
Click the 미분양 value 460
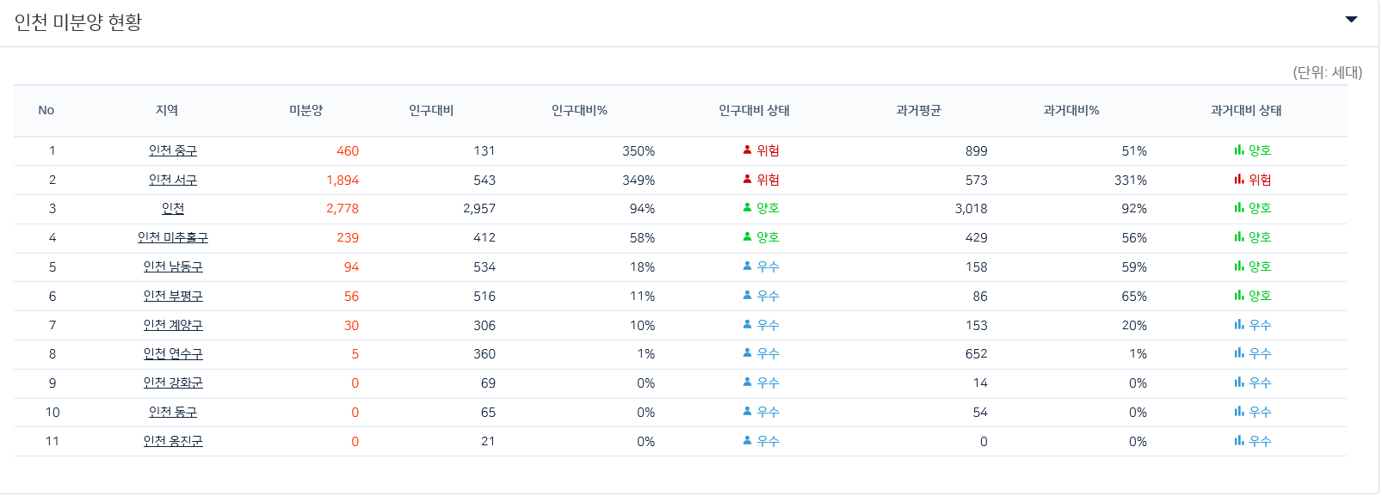(x=348, y=151)
